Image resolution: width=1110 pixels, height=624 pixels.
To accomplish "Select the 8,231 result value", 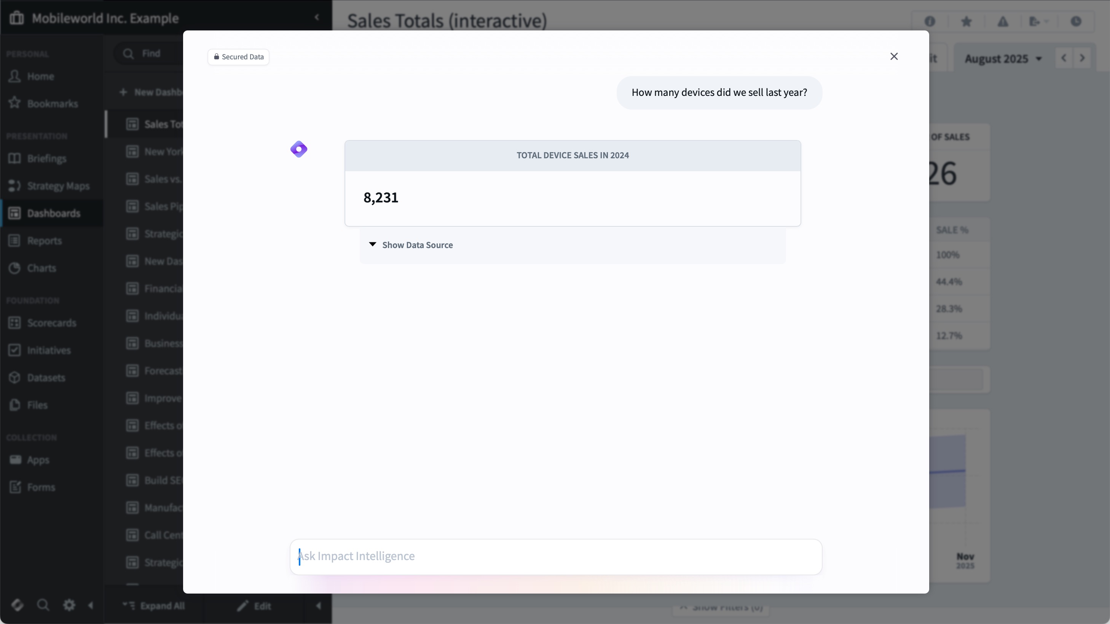I will point(381,198).
